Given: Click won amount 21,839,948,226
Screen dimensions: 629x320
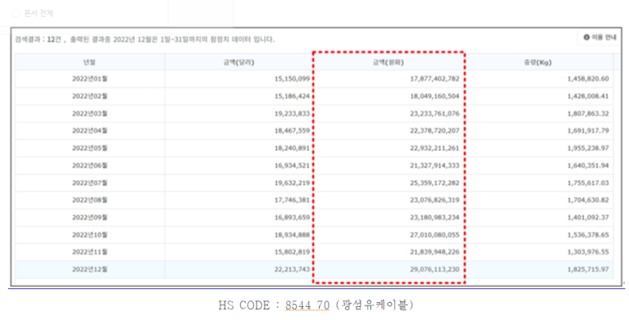Looking at the screenshot, I should (435, 252).
